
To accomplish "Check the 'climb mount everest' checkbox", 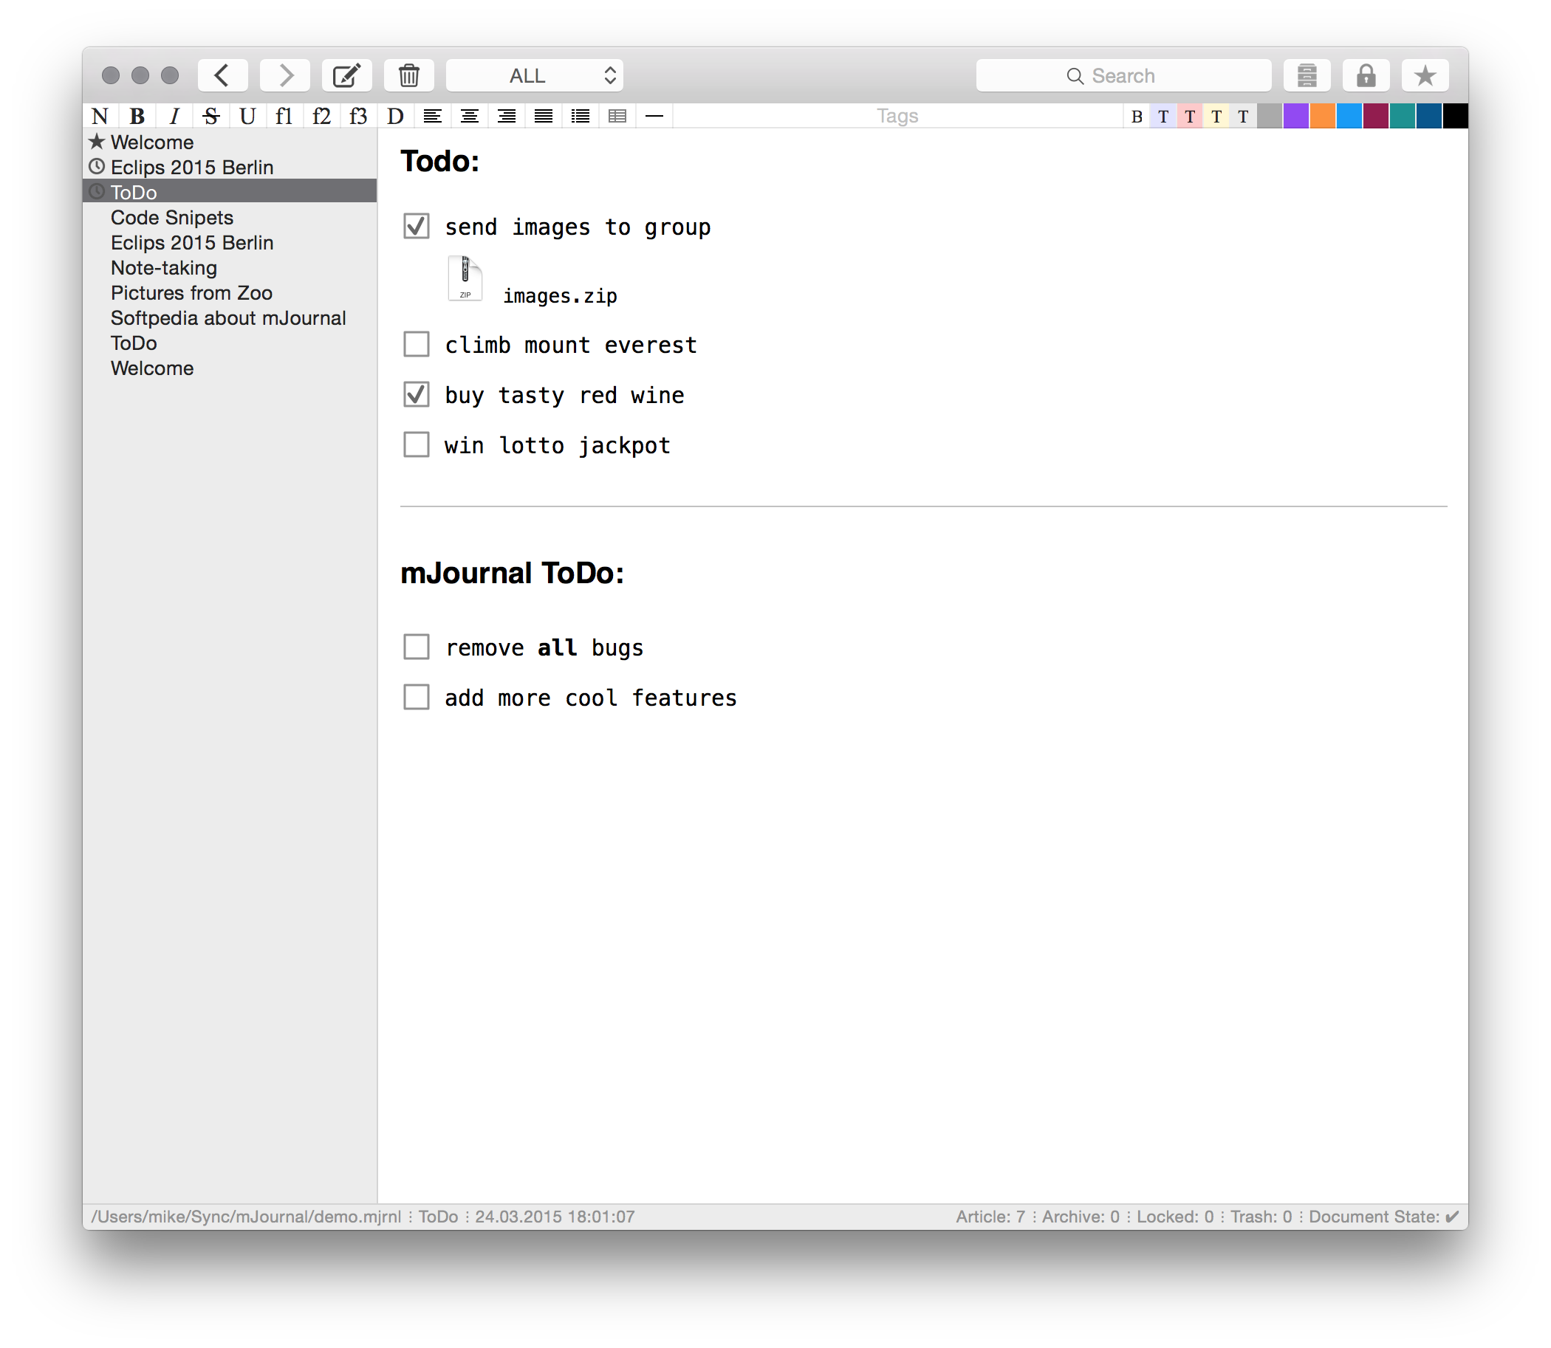I will click(416, 345).
